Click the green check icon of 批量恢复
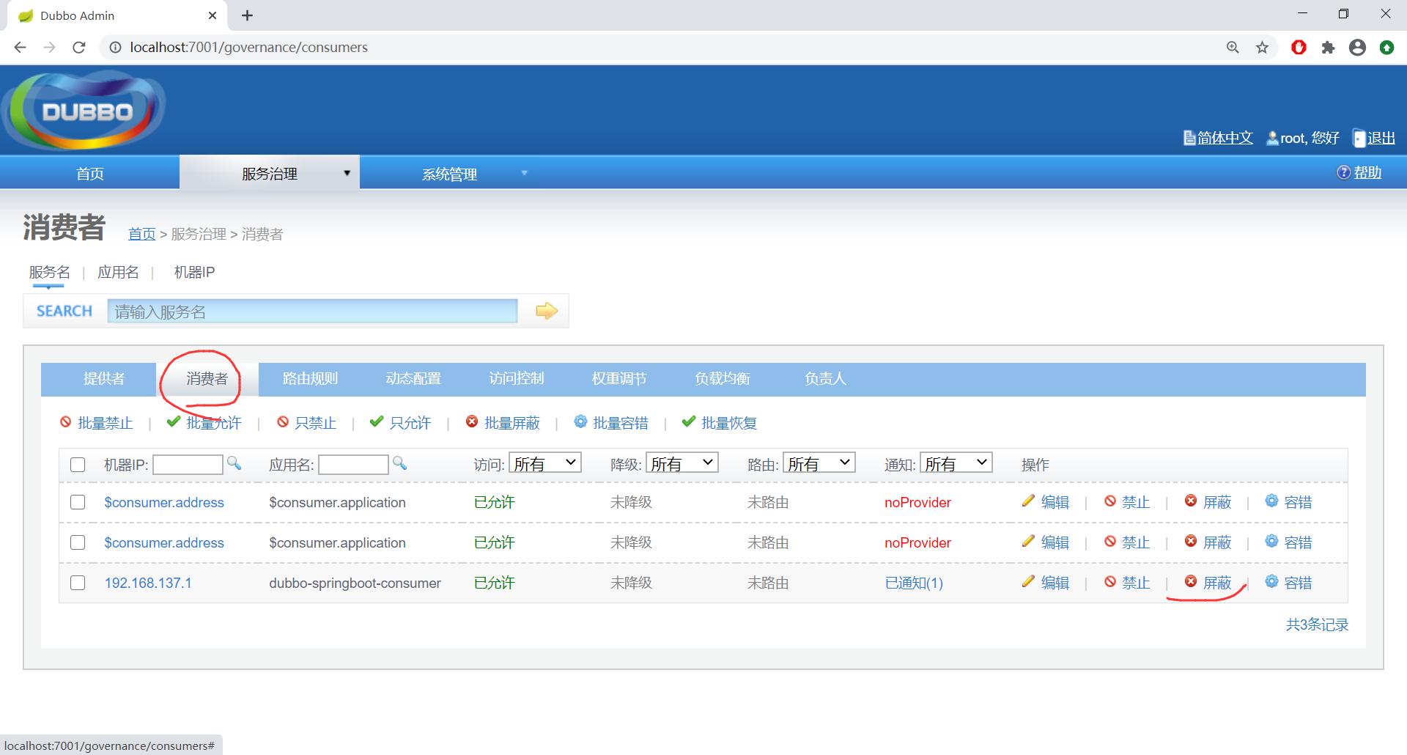Image resolution: width=1407 pixels, height=755 pixels. pyautogui.click(x=689, y=421)
